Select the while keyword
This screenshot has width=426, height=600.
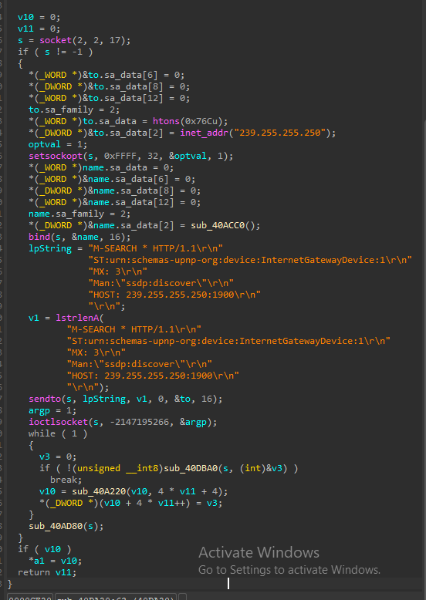tap(42, 433)
